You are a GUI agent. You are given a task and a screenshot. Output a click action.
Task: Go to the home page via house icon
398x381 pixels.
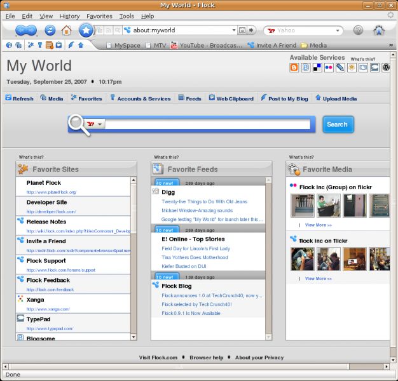tap(67, 30)
